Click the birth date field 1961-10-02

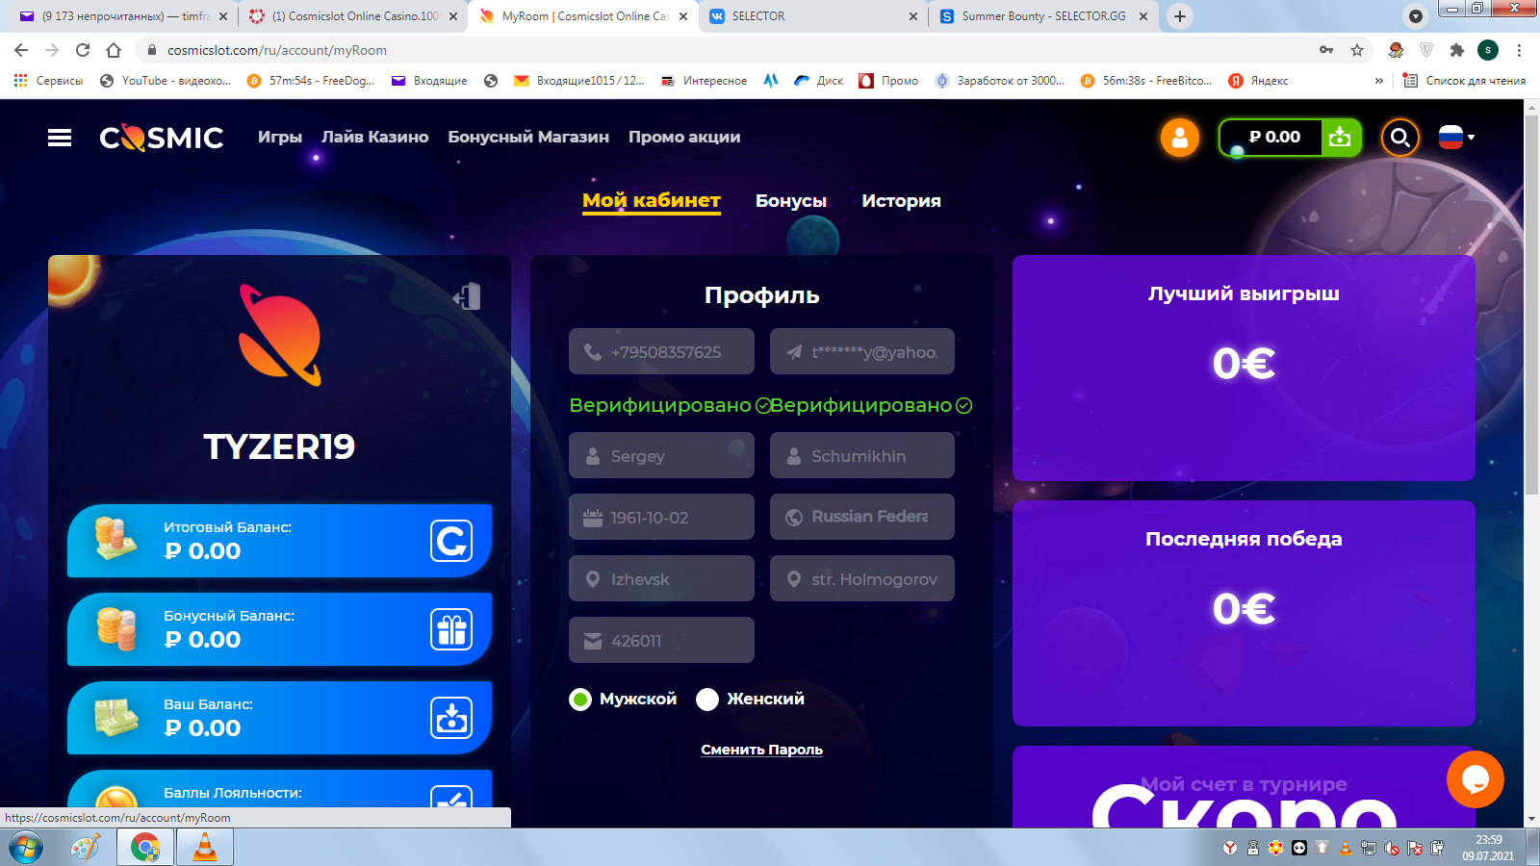[661, 518]
